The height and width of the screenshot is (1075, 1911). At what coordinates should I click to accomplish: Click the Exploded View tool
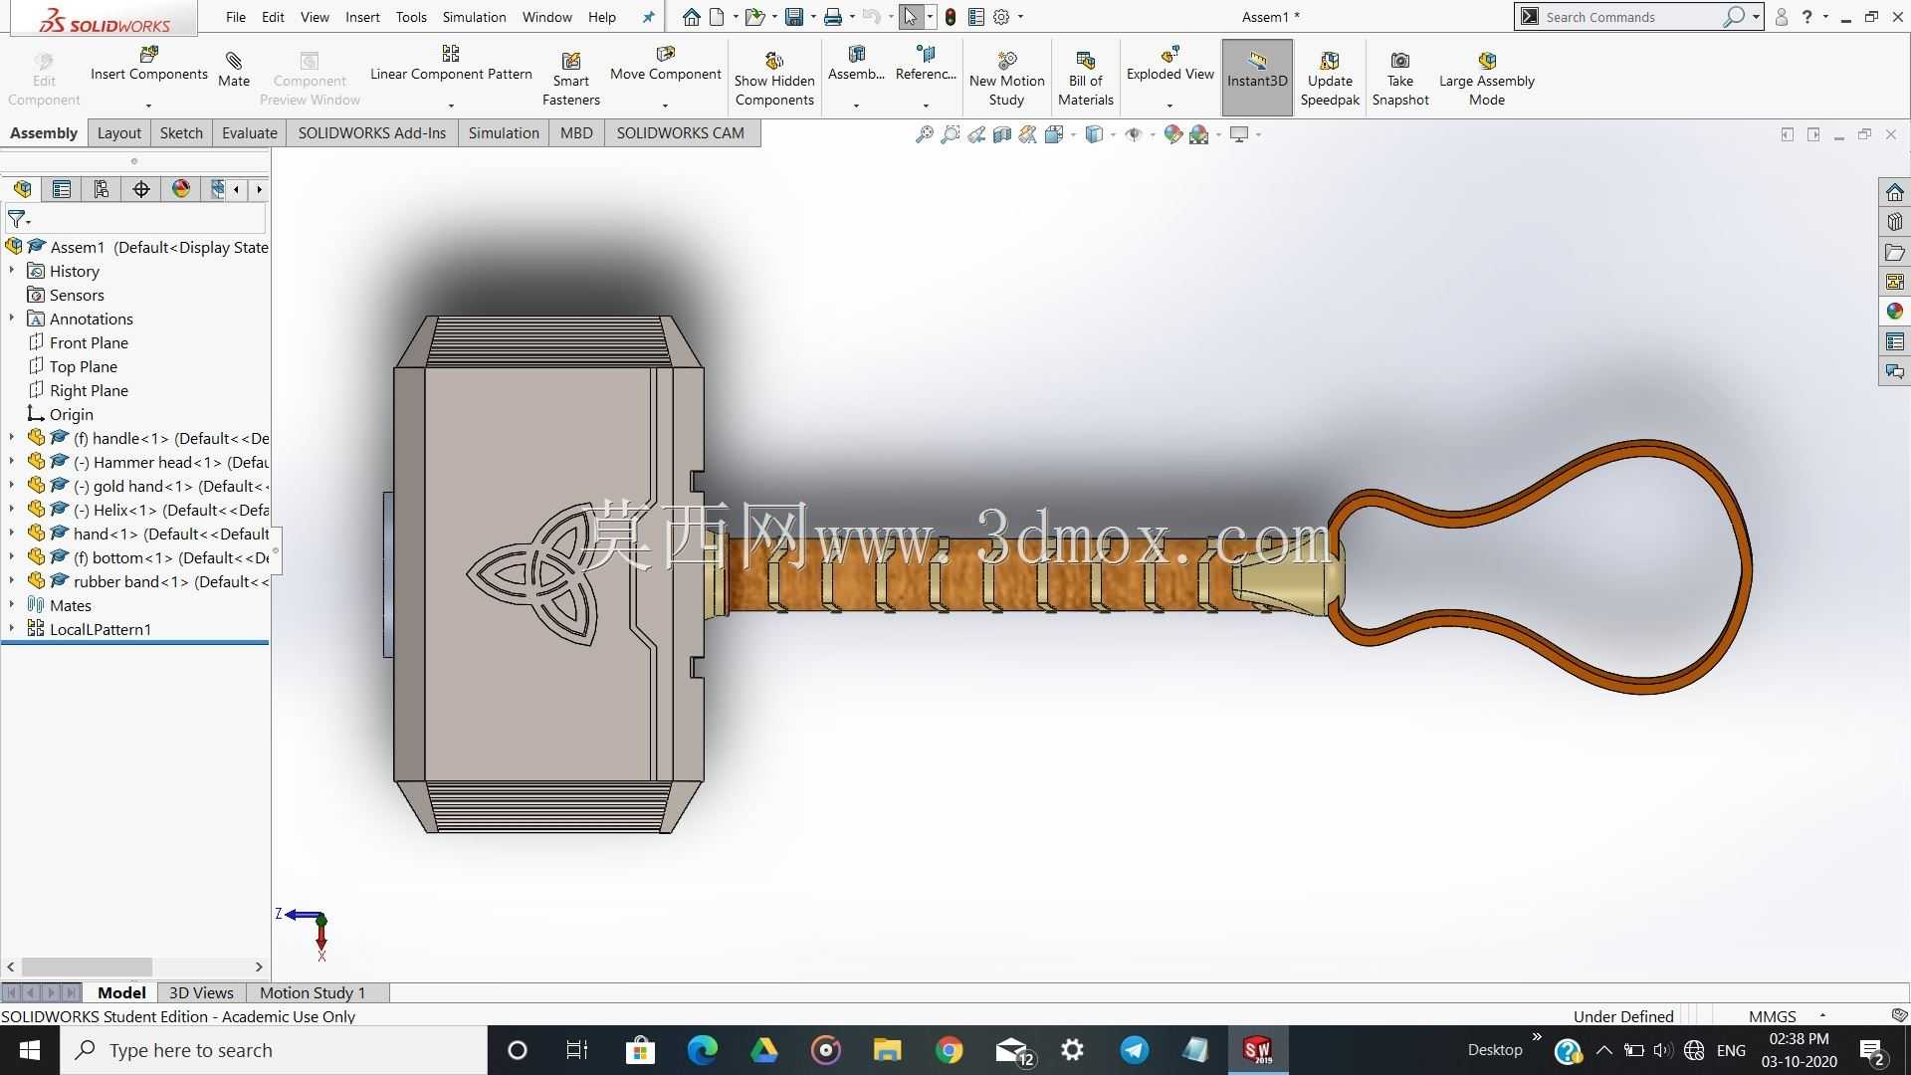(1169, 64)
